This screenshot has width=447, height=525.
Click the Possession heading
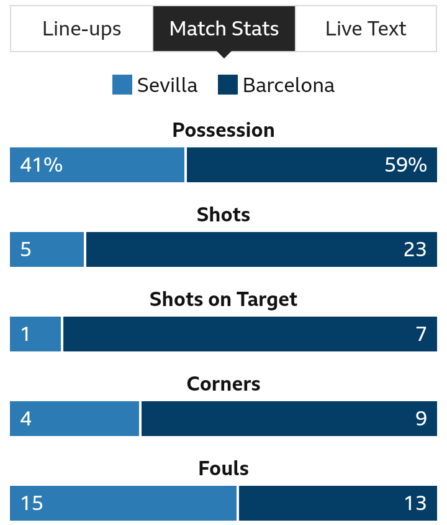tap(223, 130)
